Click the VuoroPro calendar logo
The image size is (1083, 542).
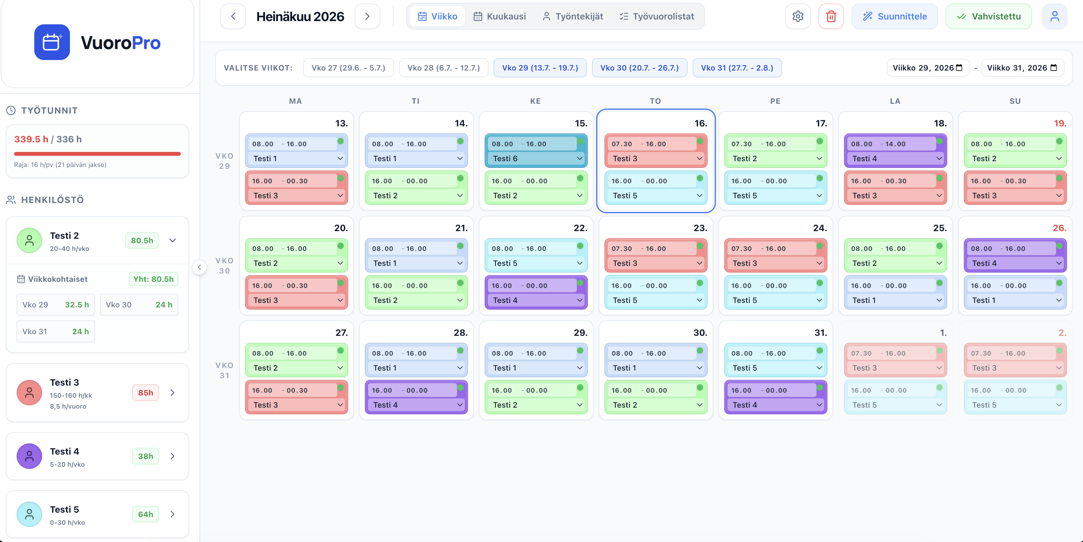pos(52,42)
